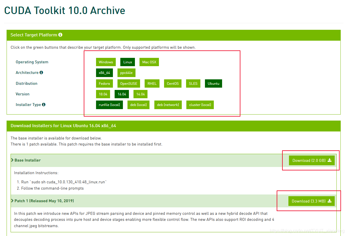This screenshot has width=347, height=236.
Task: Select SLES distribution
Action: (x=193, y=84)
